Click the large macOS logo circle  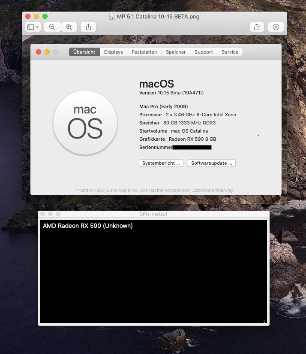(x=85, y=123)
